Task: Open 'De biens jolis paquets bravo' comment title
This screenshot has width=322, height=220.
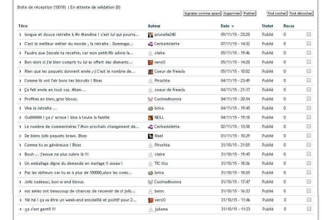Action: [56, 136]
